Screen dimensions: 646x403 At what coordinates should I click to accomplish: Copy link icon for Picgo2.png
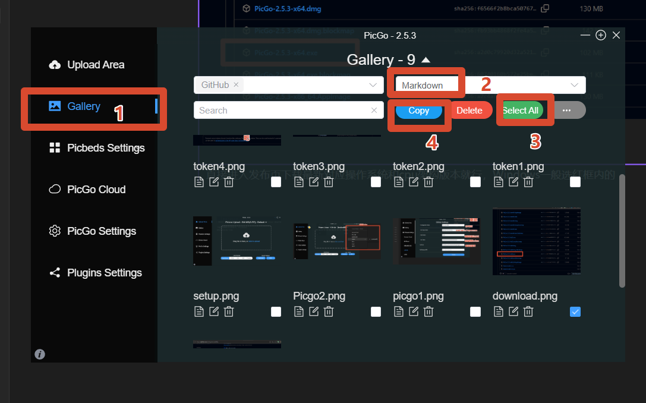point(299,311)
